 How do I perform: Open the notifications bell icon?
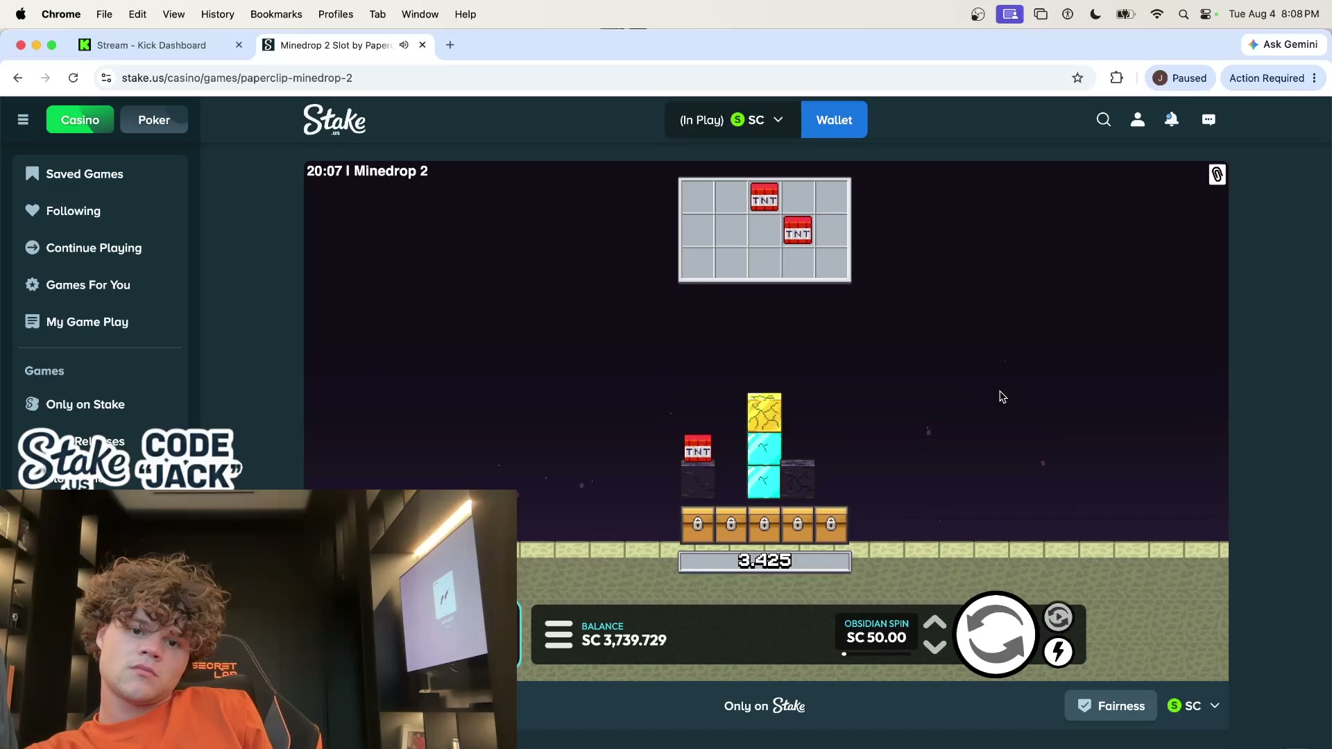1172,120
